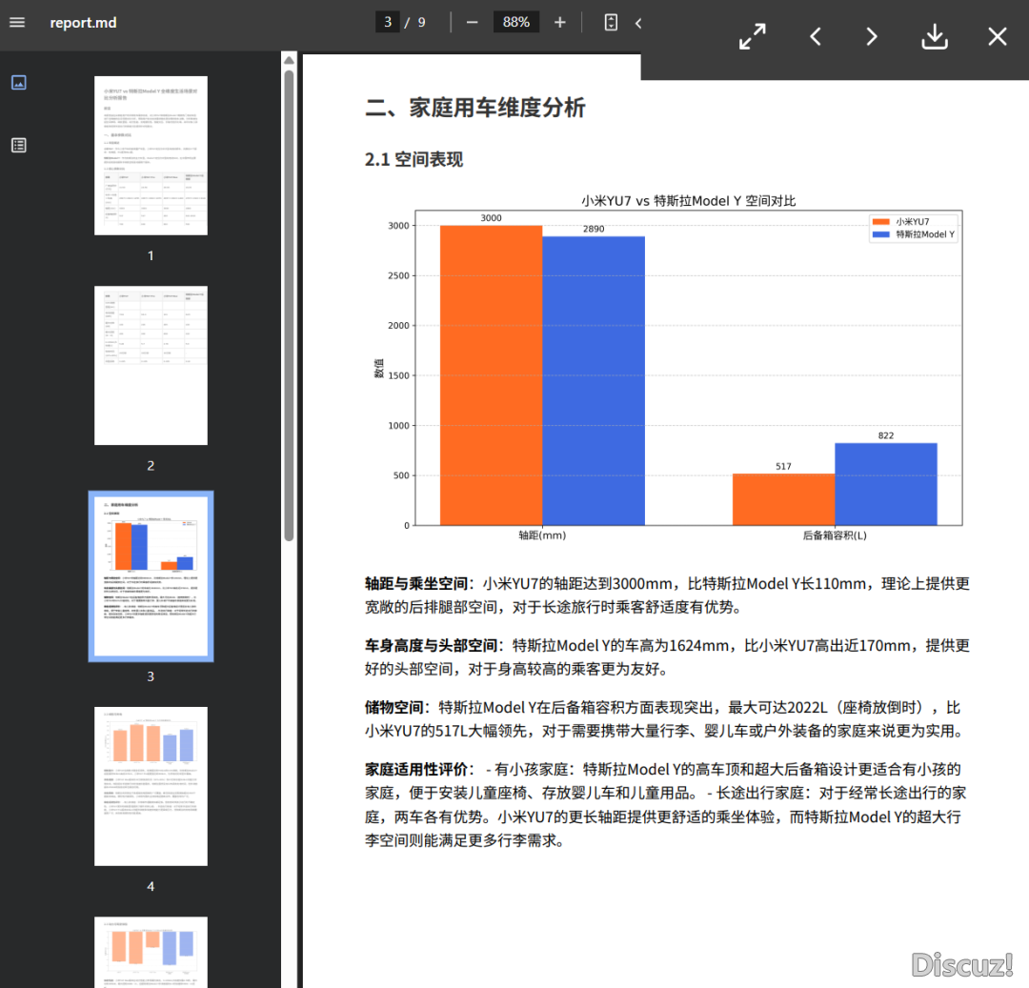Click the orange 小米YU7 legend swatch
The height and width of the screenshot is (988, 1029).
tap(880, 221)
